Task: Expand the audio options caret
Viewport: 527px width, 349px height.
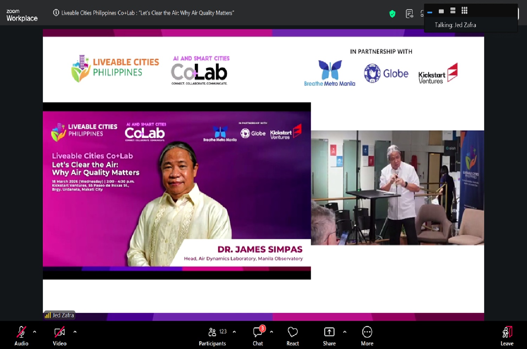Action: click(34, 331)
